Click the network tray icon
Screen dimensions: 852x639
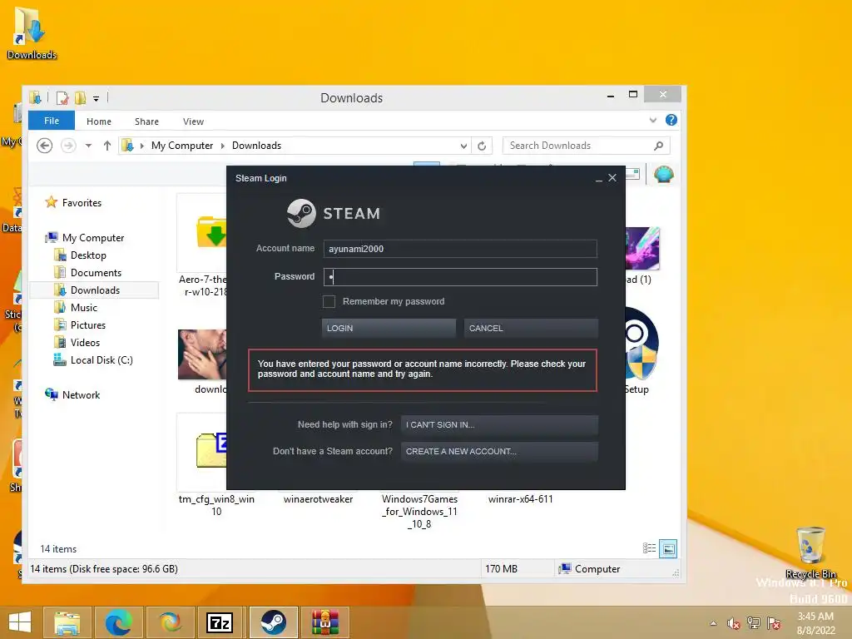(754, 623)
